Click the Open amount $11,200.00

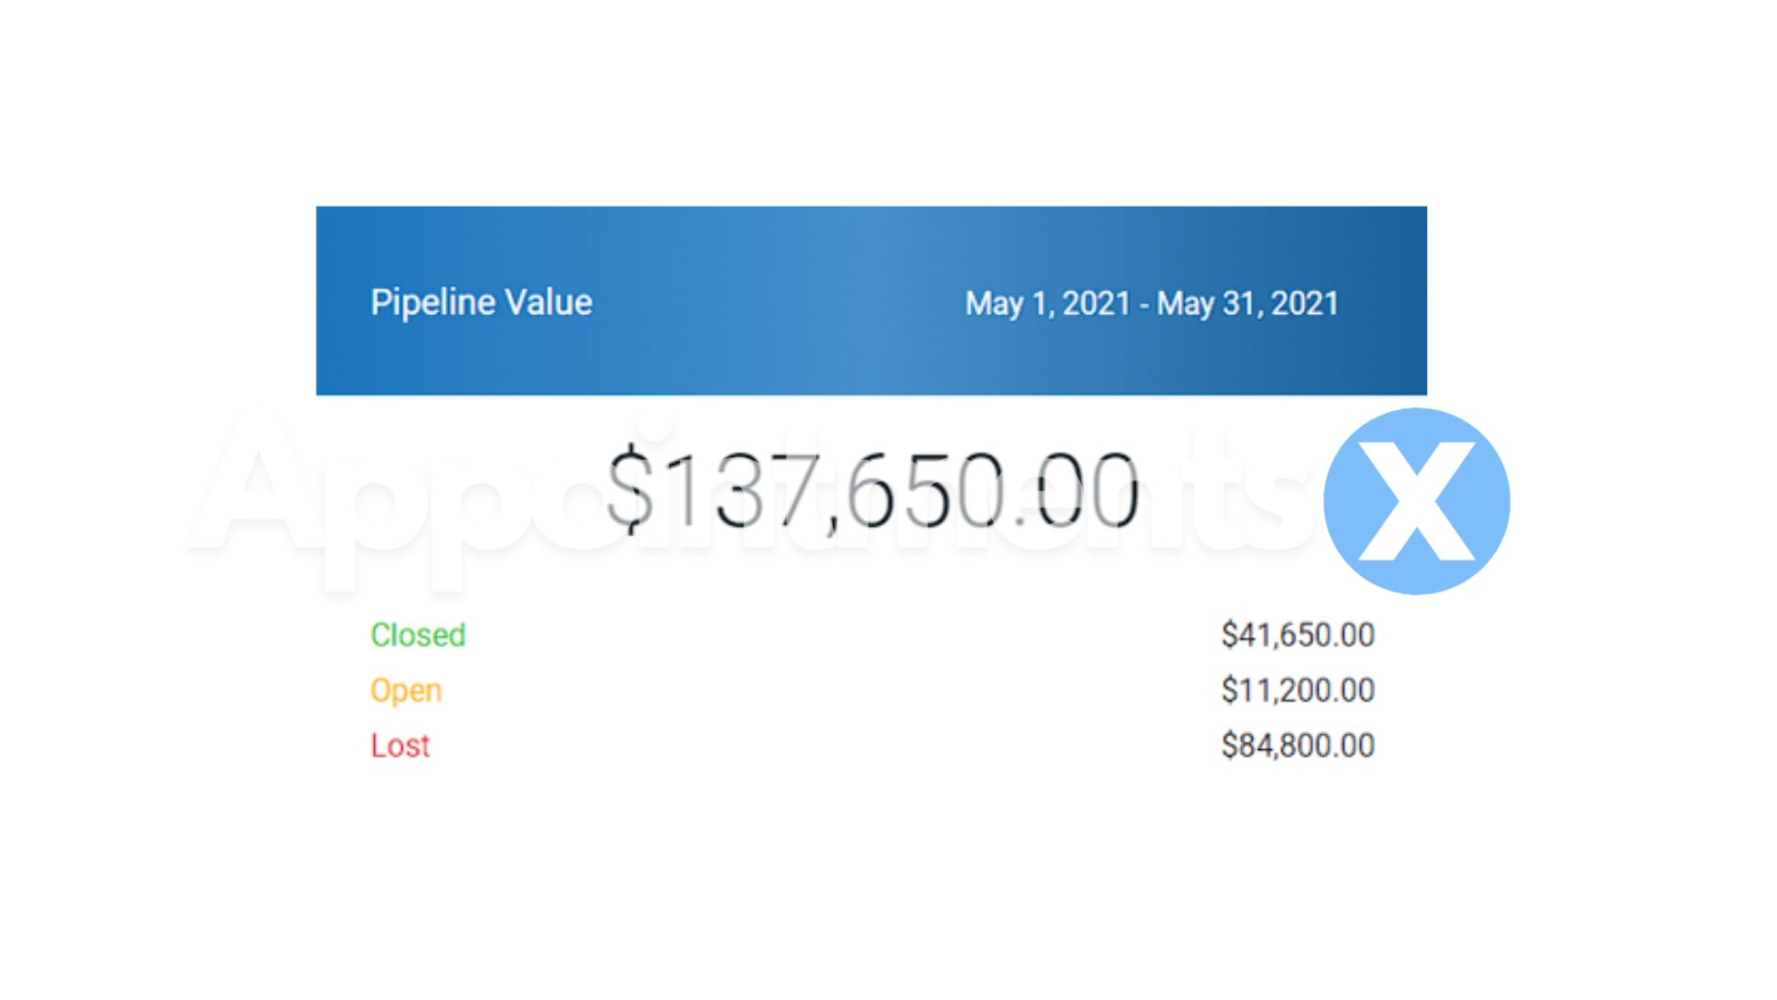tap(1299, 690)
